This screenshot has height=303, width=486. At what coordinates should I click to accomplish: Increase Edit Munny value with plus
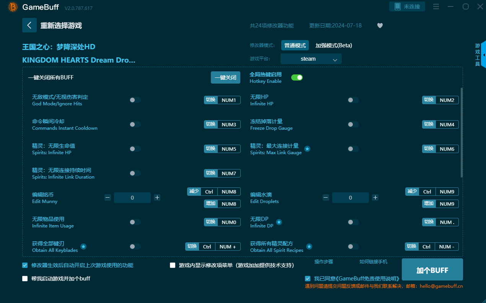(157, 198)
